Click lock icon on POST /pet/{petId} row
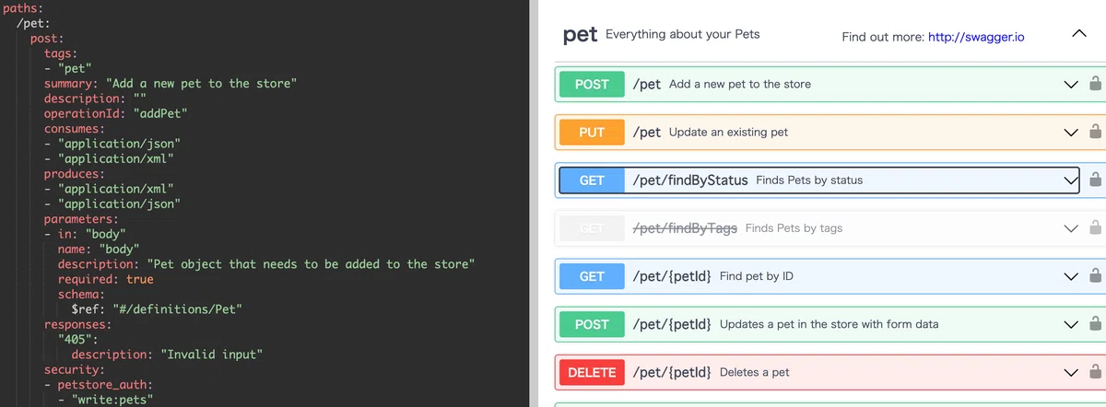This screenshot has width=1106, height=407. pos(1095,324)
